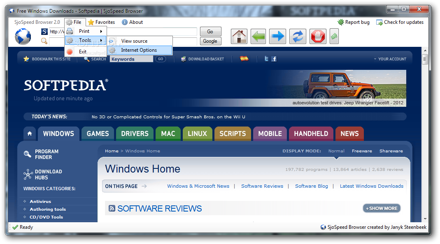The width and height of the screenshot is (440, 244).
Task: Click the Facebook icon on Softpedia bar
Action: [274, 59]
